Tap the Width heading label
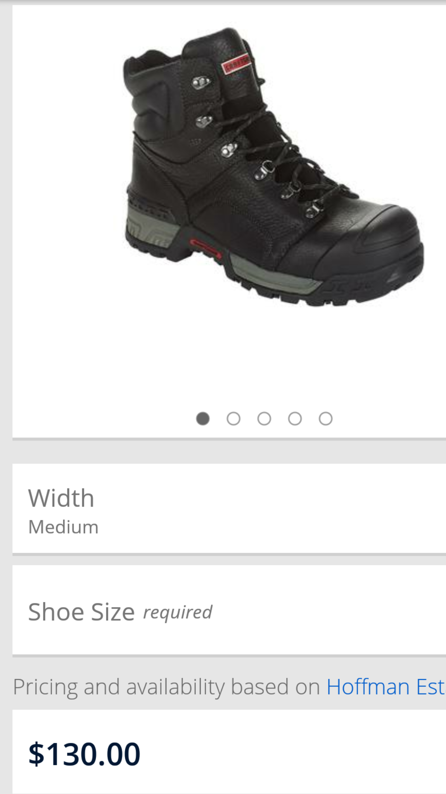446x794 pixels. (x=61, y=498)
